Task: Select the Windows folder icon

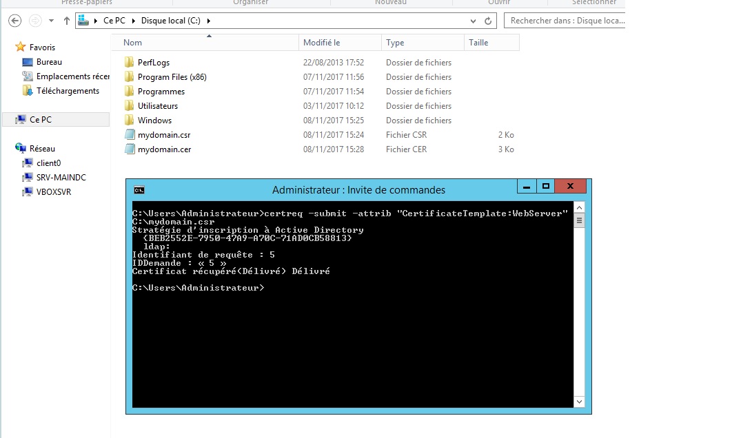Action: tap(129, 120)
